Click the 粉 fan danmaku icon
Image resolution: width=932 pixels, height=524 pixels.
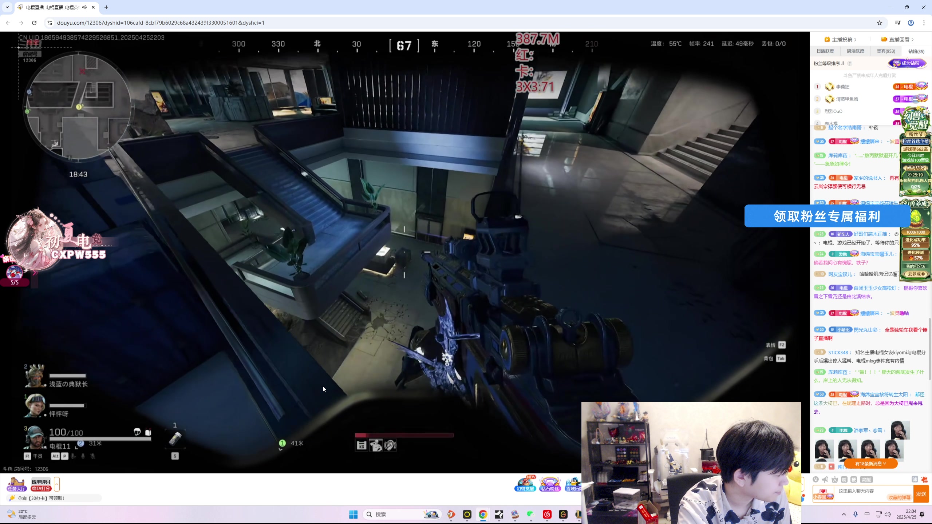click(844, 479)
